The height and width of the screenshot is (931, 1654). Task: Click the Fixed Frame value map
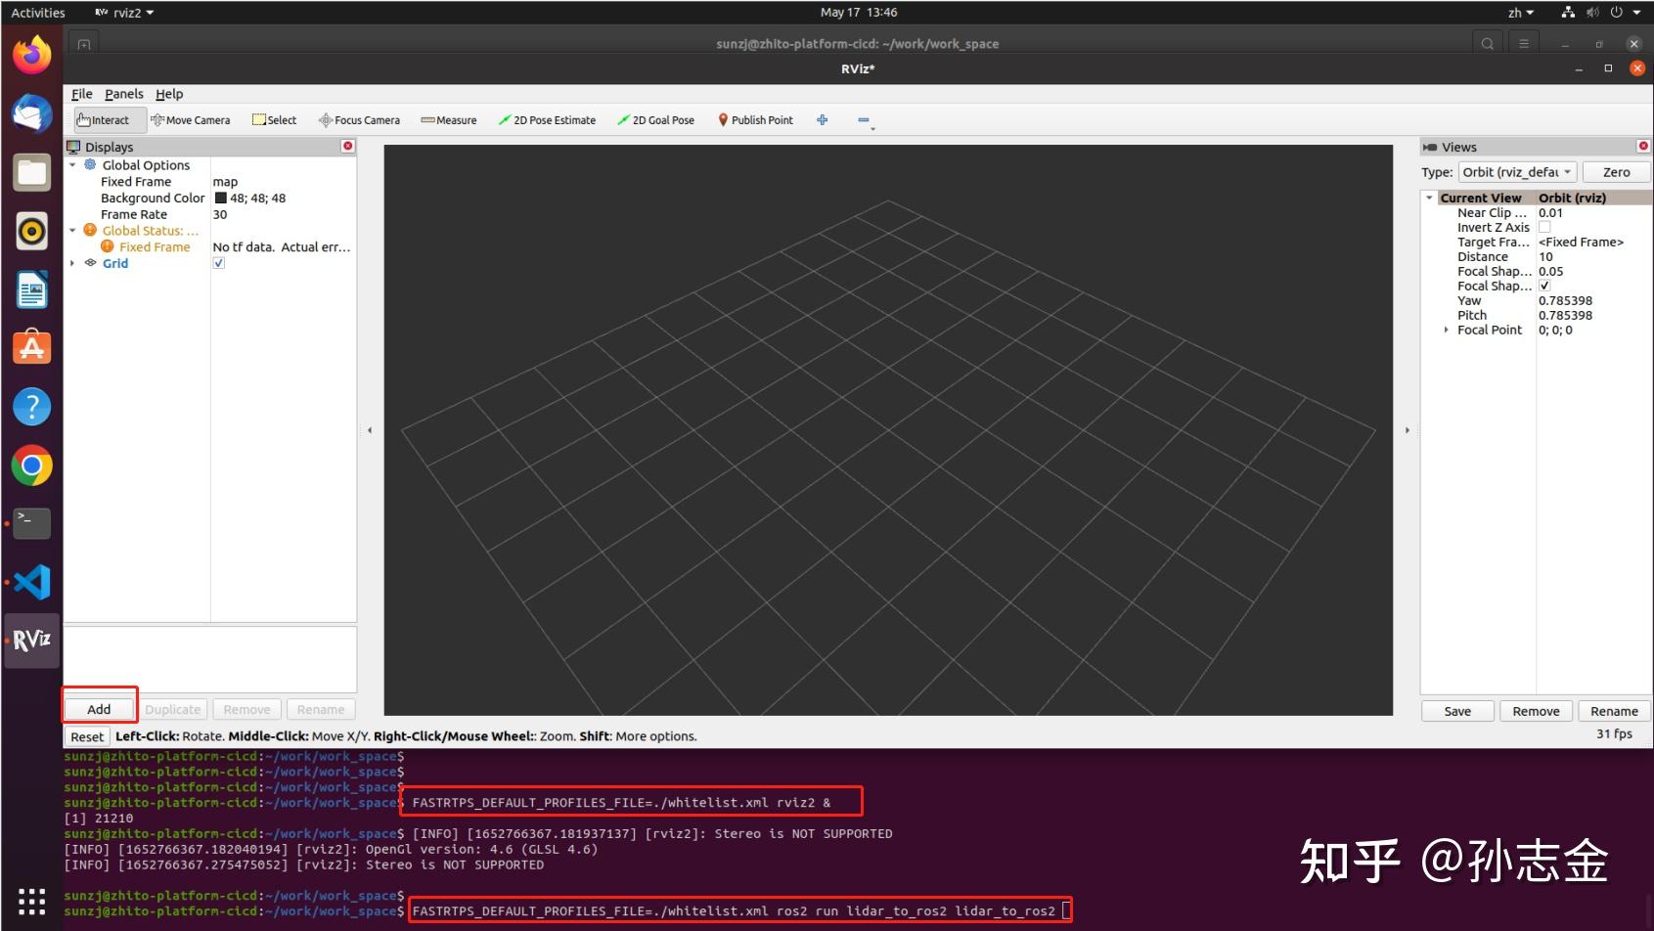click(x=225, y=182)
